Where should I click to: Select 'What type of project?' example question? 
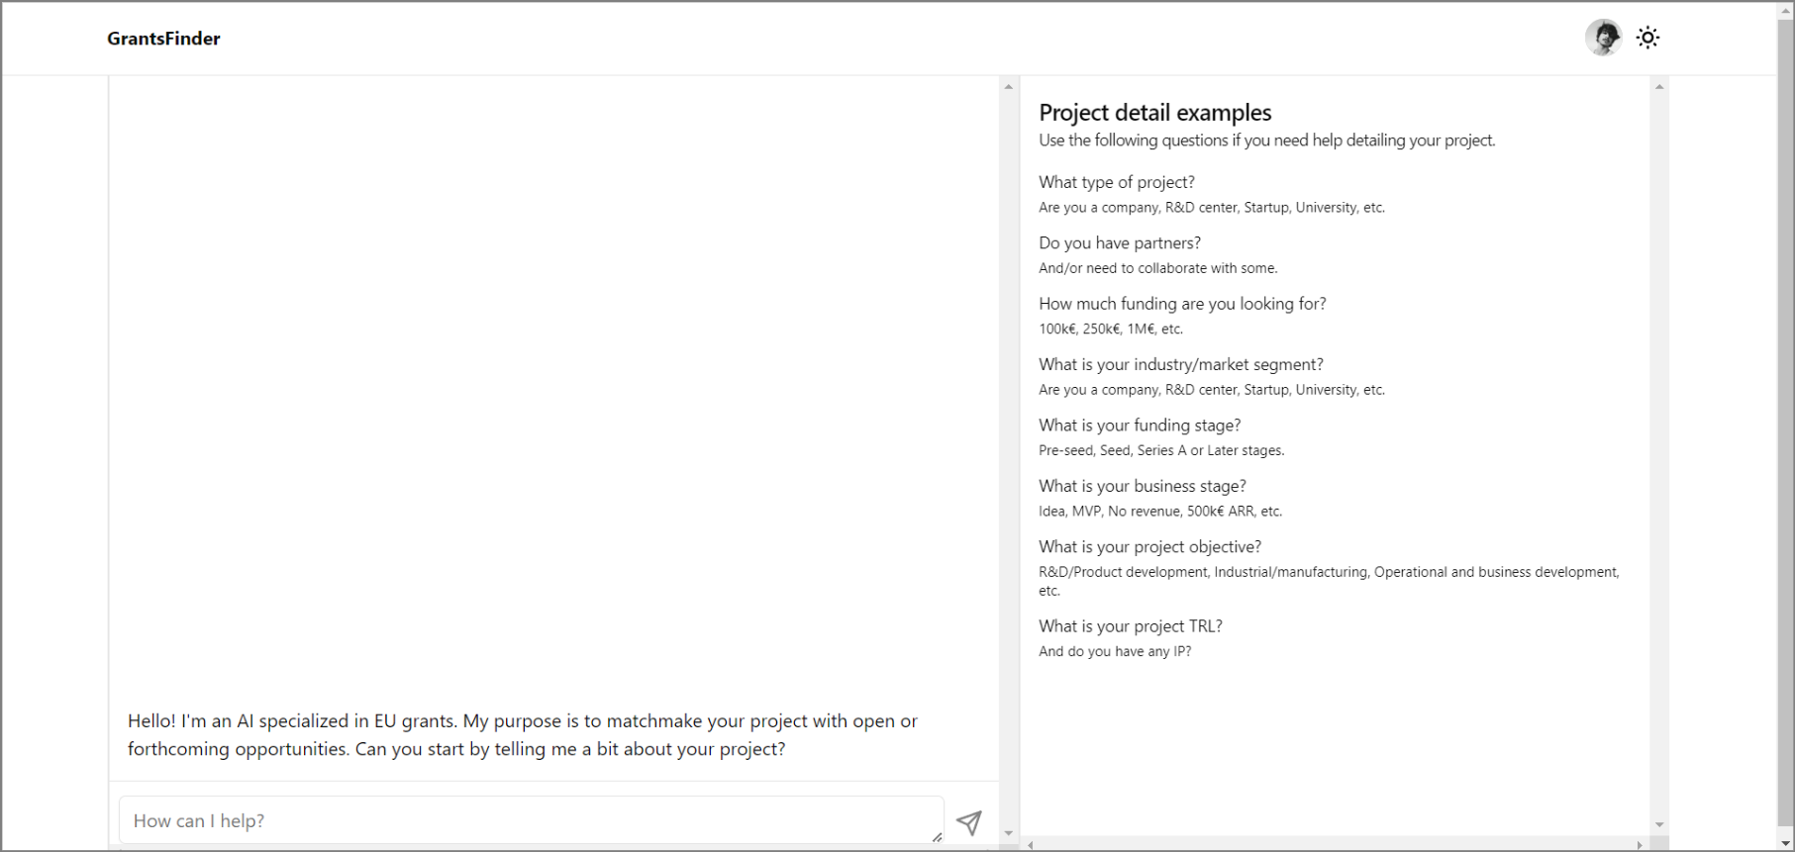click(x=1117, y=182)
